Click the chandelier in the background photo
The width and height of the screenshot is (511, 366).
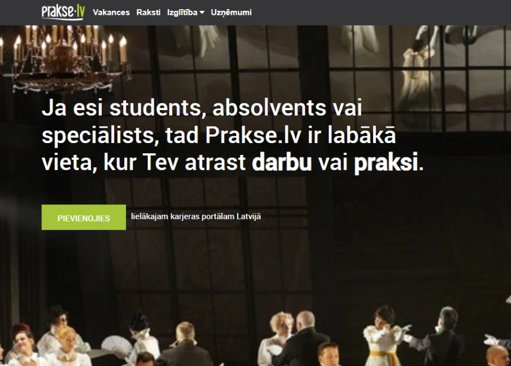(x=66, y=58)
